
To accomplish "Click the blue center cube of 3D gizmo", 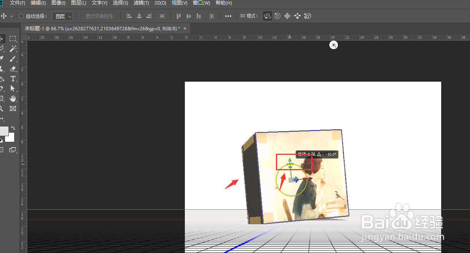I will [x=296, y=179].
